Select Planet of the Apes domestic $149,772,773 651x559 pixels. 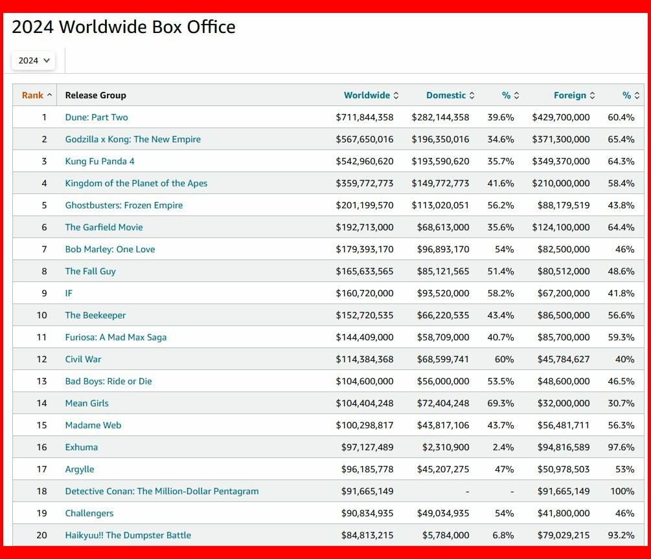pyautogui.click(x=440, y=183)
